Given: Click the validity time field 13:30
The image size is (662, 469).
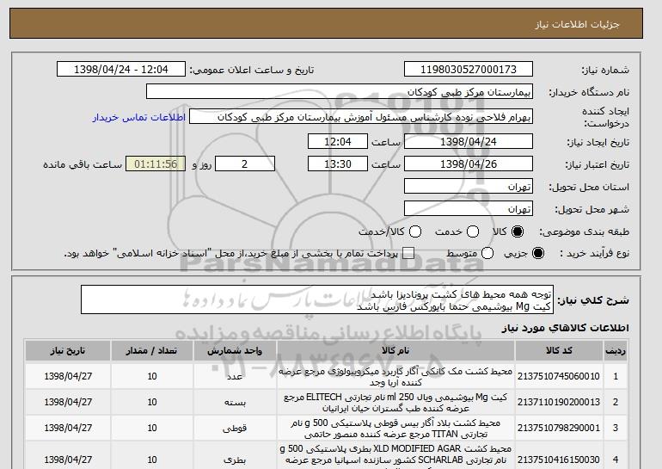Looking at the screenshot, I should tap(338, 164).
